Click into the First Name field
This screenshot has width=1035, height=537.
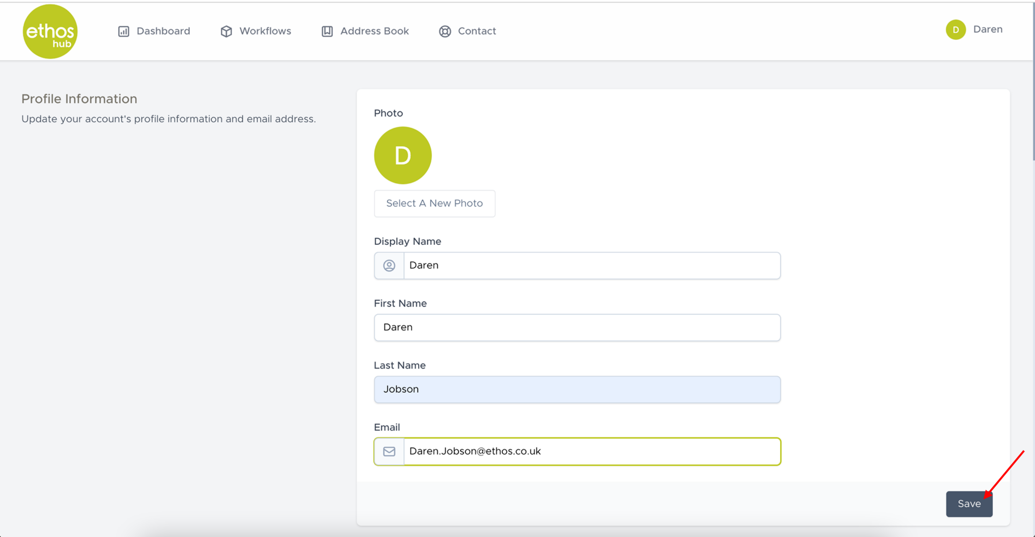pyautogui.click(x=577, y=327)
